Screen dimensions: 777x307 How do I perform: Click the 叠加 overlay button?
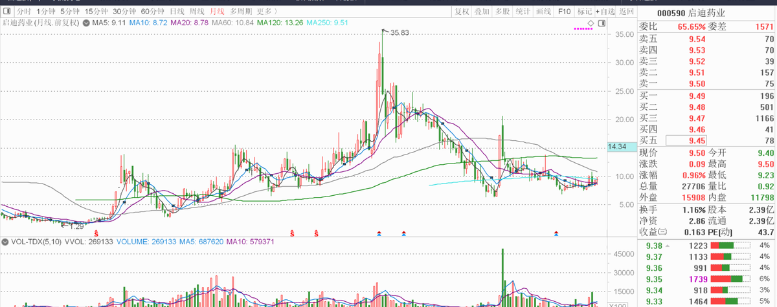point(482,12)
